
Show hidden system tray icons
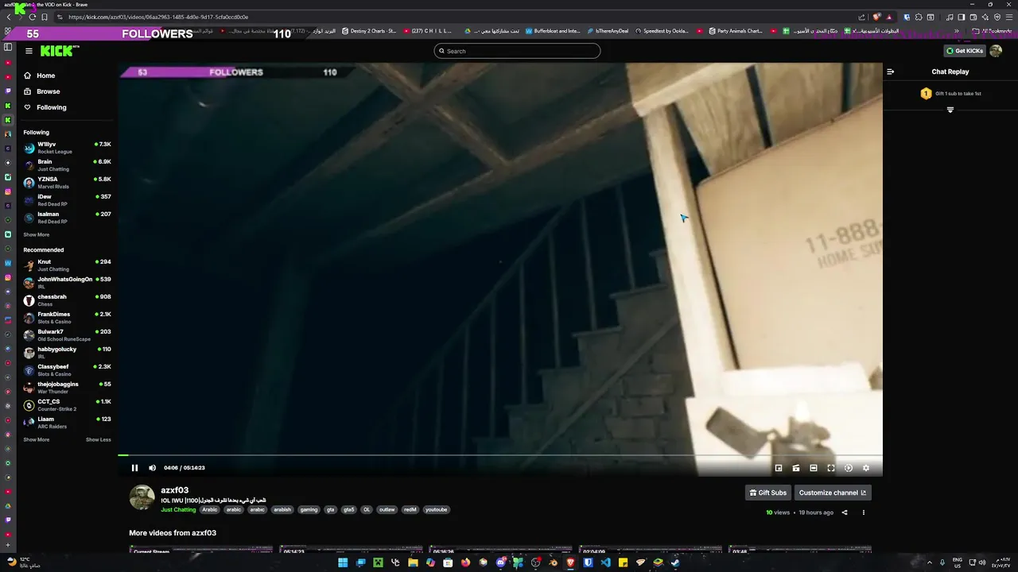pyautogui.click(x=930, y=562)
